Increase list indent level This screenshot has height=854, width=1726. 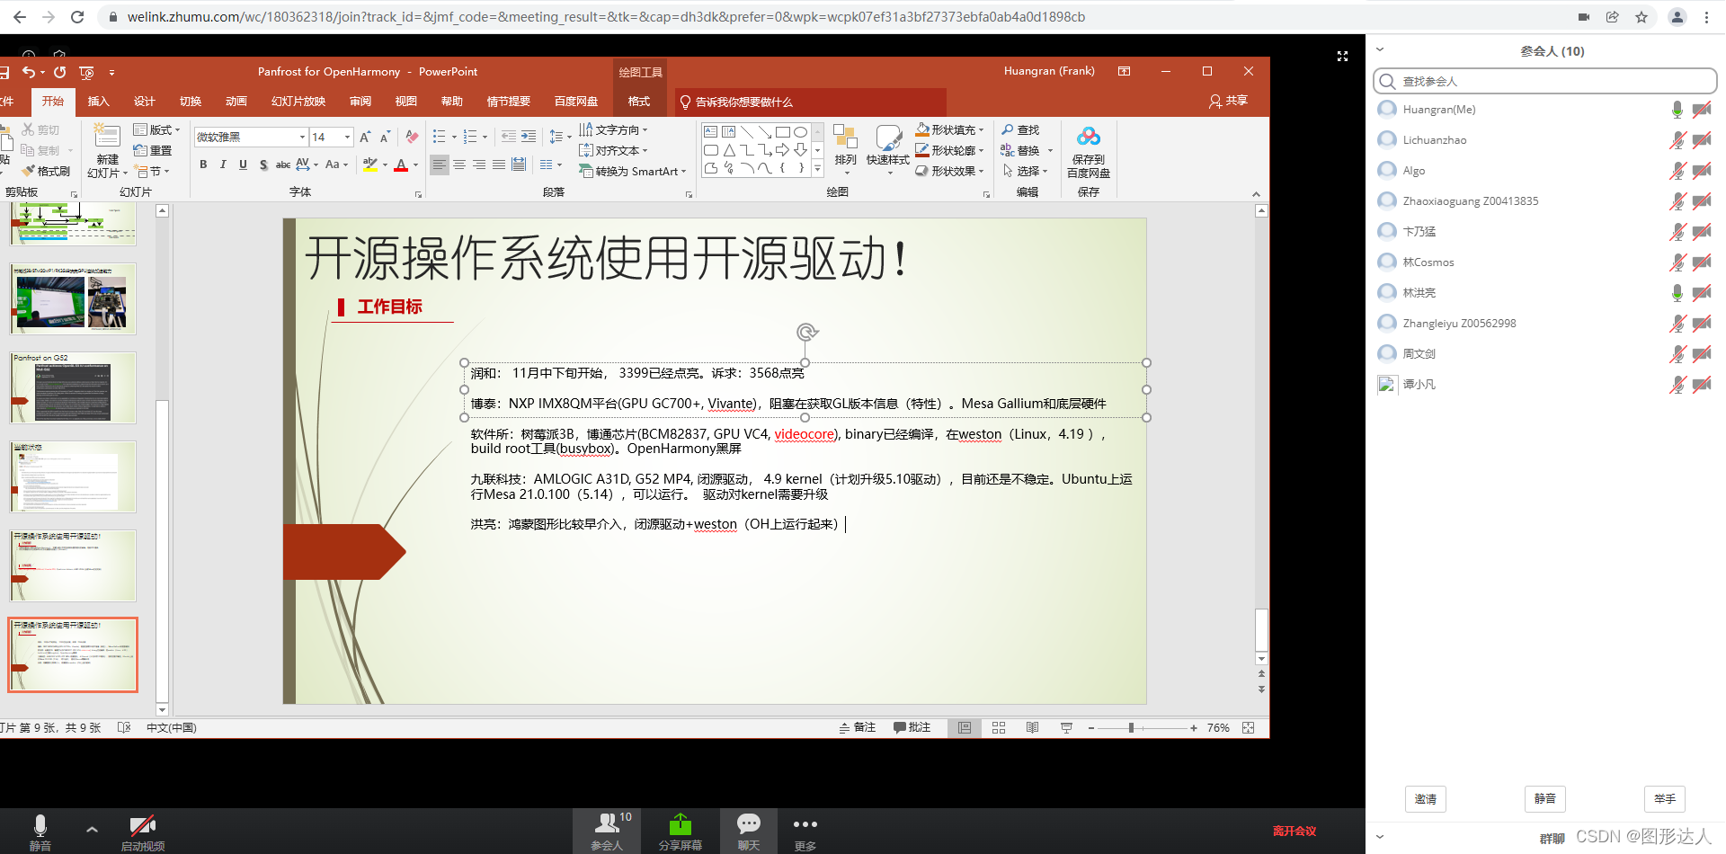pos(529,137)
